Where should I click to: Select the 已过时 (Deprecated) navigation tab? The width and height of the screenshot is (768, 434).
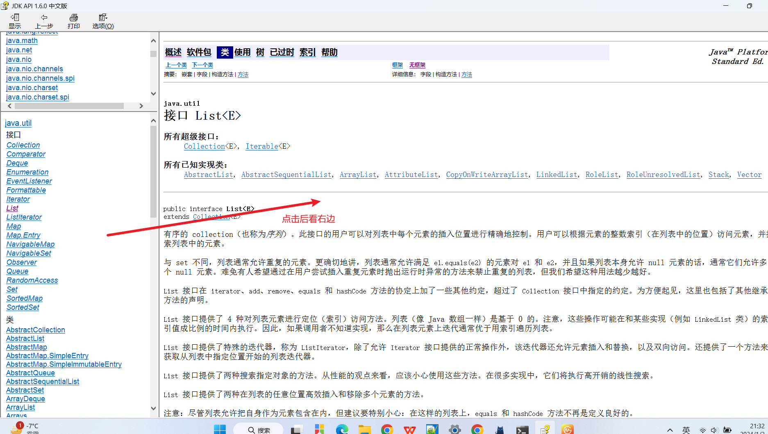point(282,52)
